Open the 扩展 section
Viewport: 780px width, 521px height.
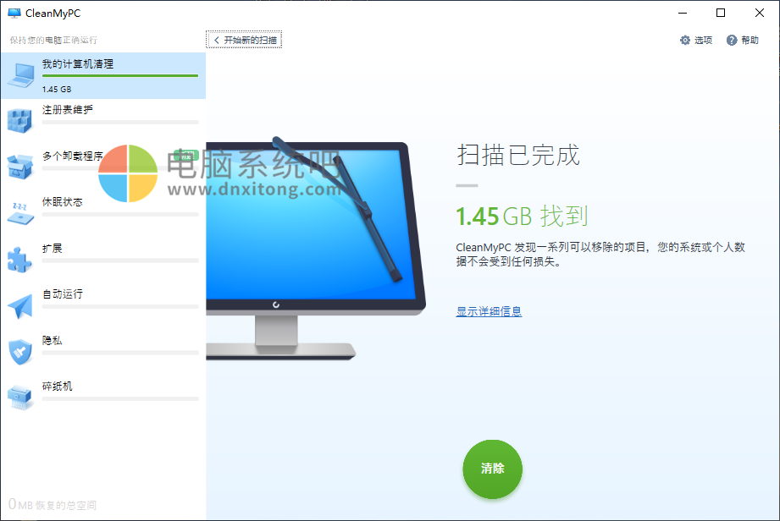[x=103, y=260]
